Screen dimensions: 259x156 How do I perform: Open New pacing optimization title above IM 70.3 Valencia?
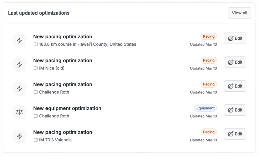(63, 132)
